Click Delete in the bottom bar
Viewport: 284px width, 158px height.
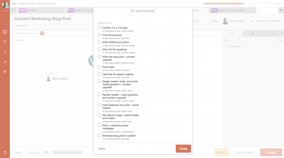(x=18, y=152)
